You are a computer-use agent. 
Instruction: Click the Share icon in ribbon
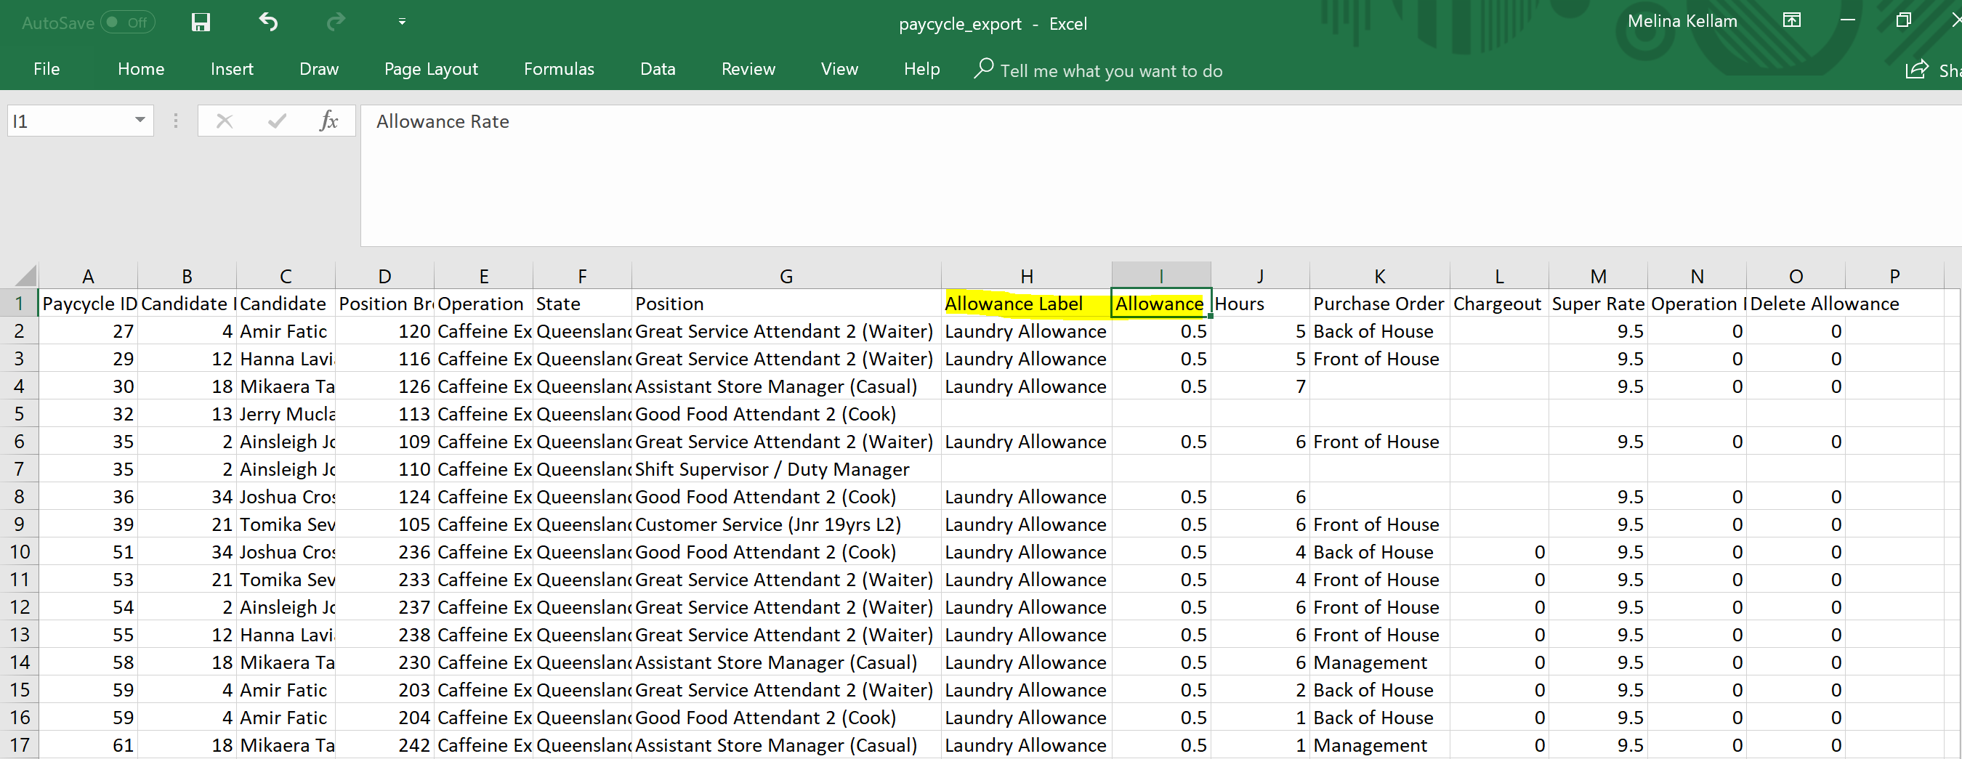pyautogui.click(x=1916, y=70)
